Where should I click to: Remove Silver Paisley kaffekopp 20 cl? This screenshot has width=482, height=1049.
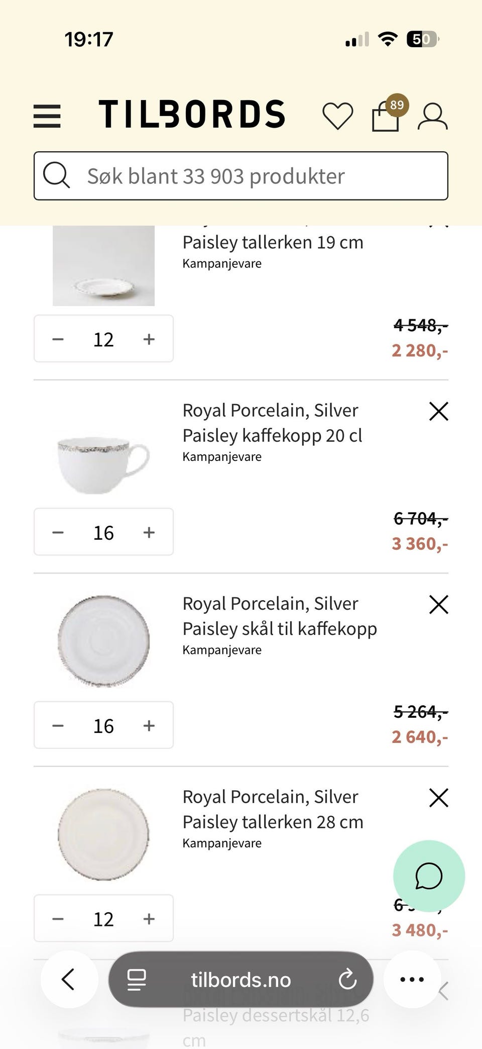pyautogui.click(x=439, y=411)
